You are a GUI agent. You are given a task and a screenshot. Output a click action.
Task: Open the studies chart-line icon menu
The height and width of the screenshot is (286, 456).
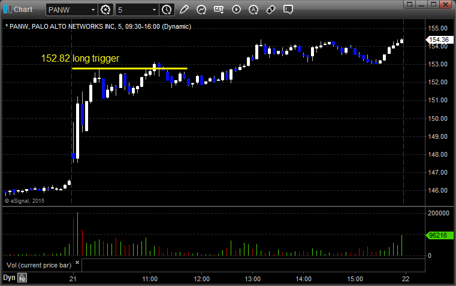[201, 10]
